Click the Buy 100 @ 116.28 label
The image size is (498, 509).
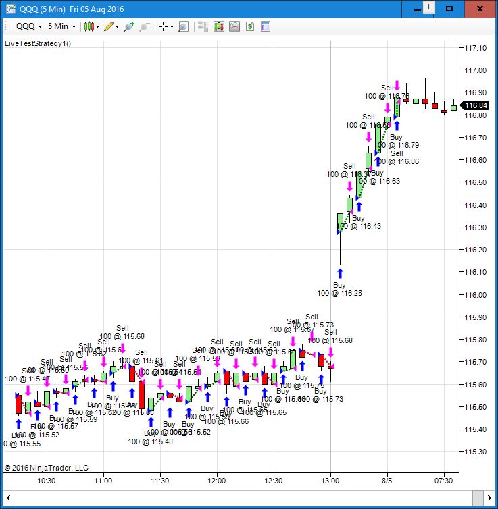point(339,289)
